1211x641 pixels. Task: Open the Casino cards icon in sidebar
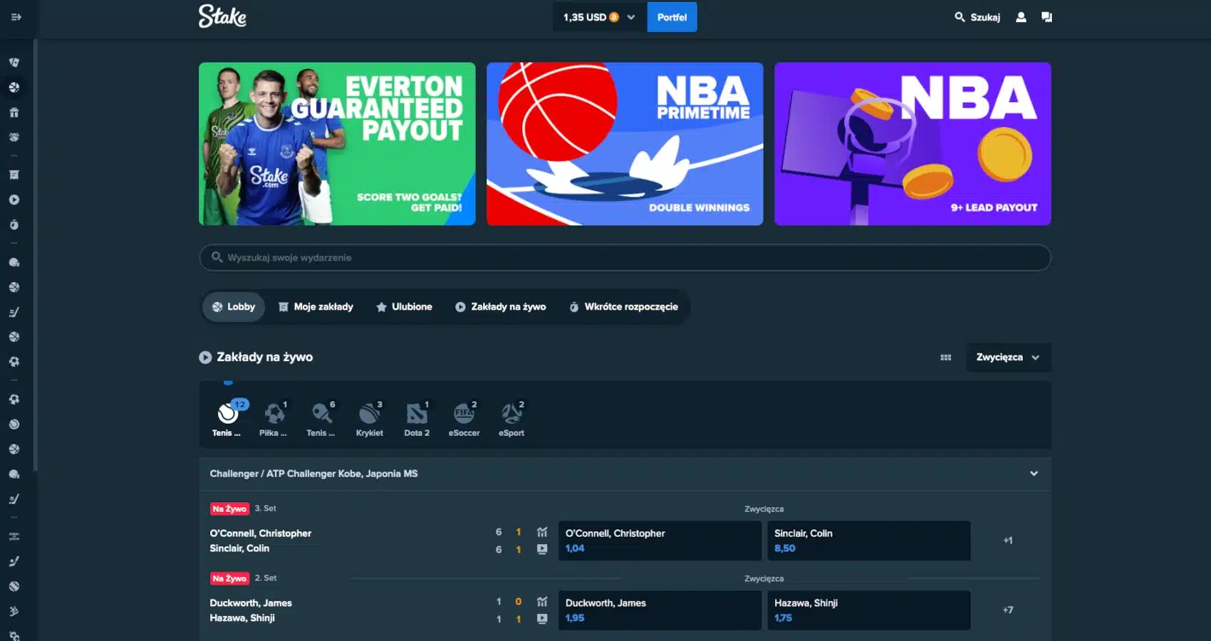[x=14, y=63]
